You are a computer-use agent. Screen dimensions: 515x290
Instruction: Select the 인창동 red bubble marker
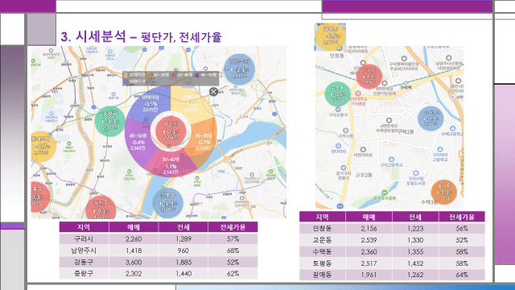(369, 77)
